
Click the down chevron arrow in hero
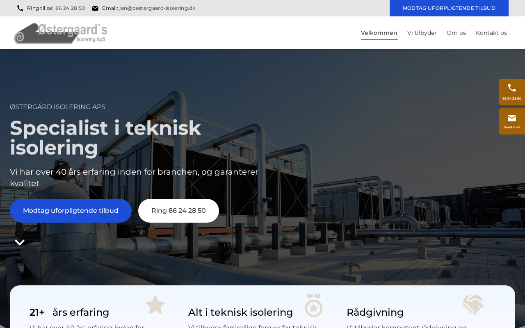(20, 242)
